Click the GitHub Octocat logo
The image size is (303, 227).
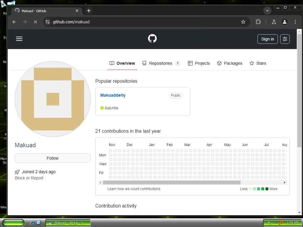click(x=152, y=39)
